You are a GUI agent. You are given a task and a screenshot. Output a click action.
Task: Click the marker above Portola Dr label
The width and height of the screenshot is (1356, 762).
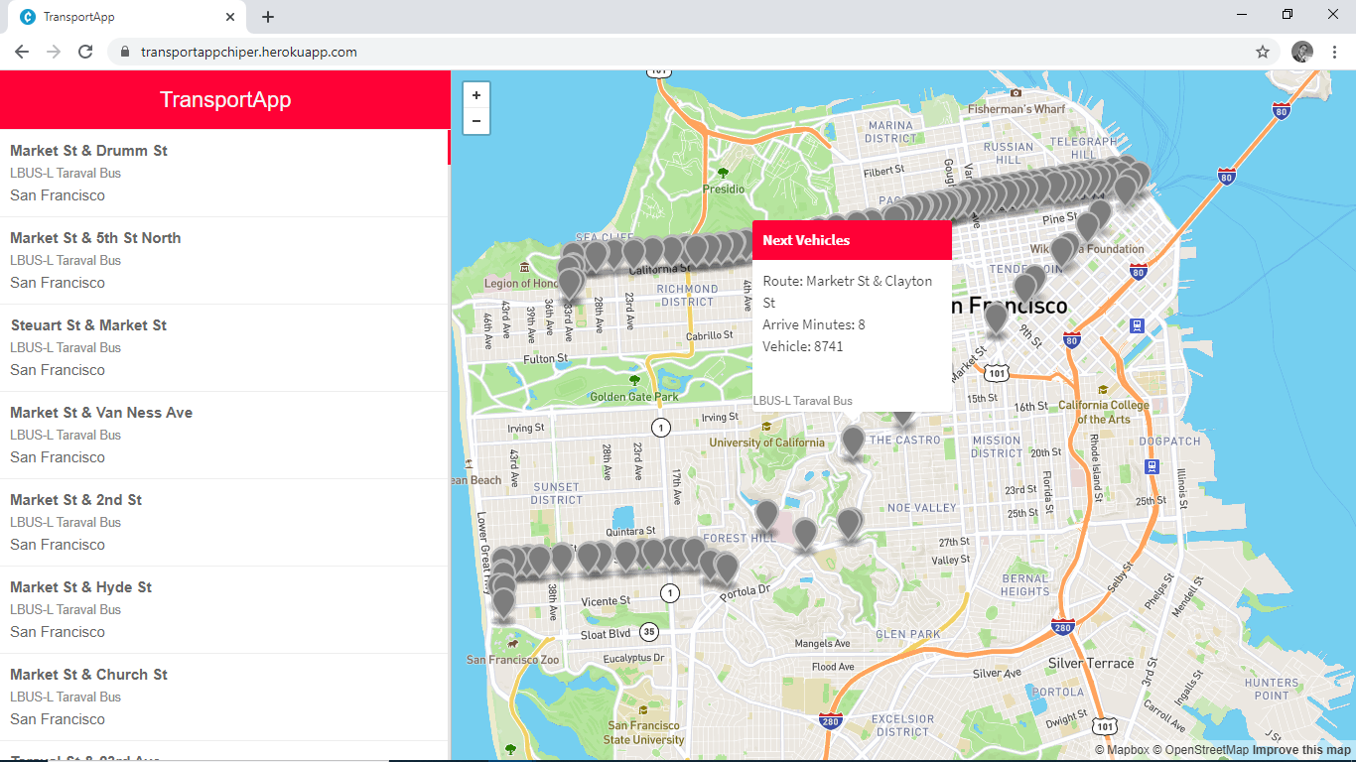pyautogui.click(x=727, y=568)
